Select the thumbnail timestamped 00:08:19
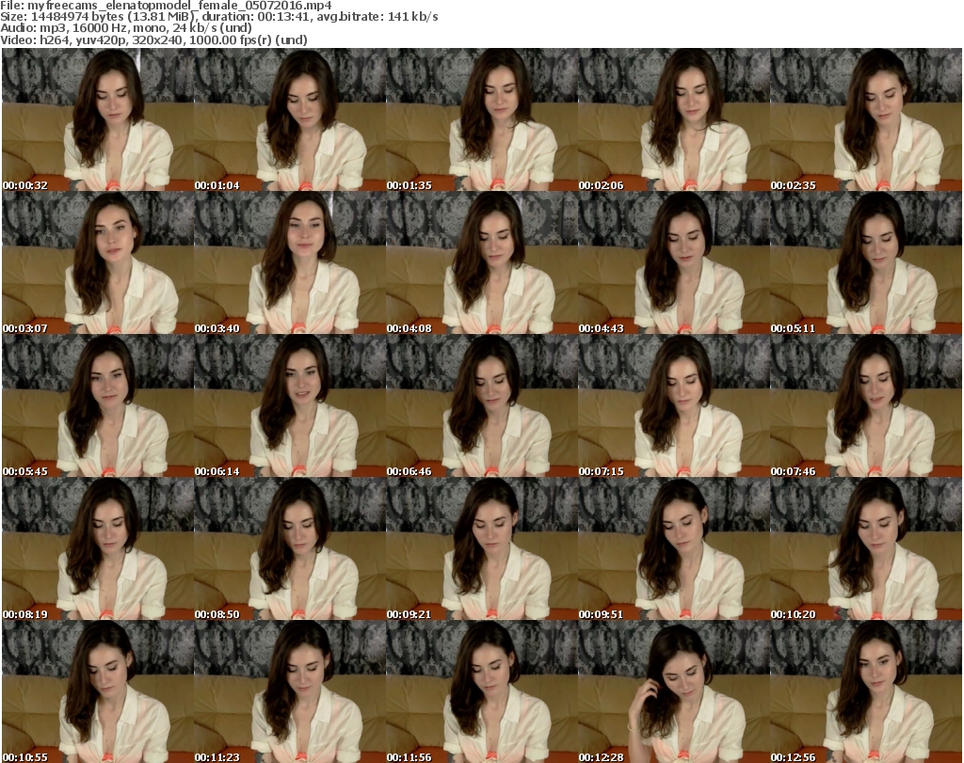The height and width of the screenshot is (763, 964). coord(98,548)
